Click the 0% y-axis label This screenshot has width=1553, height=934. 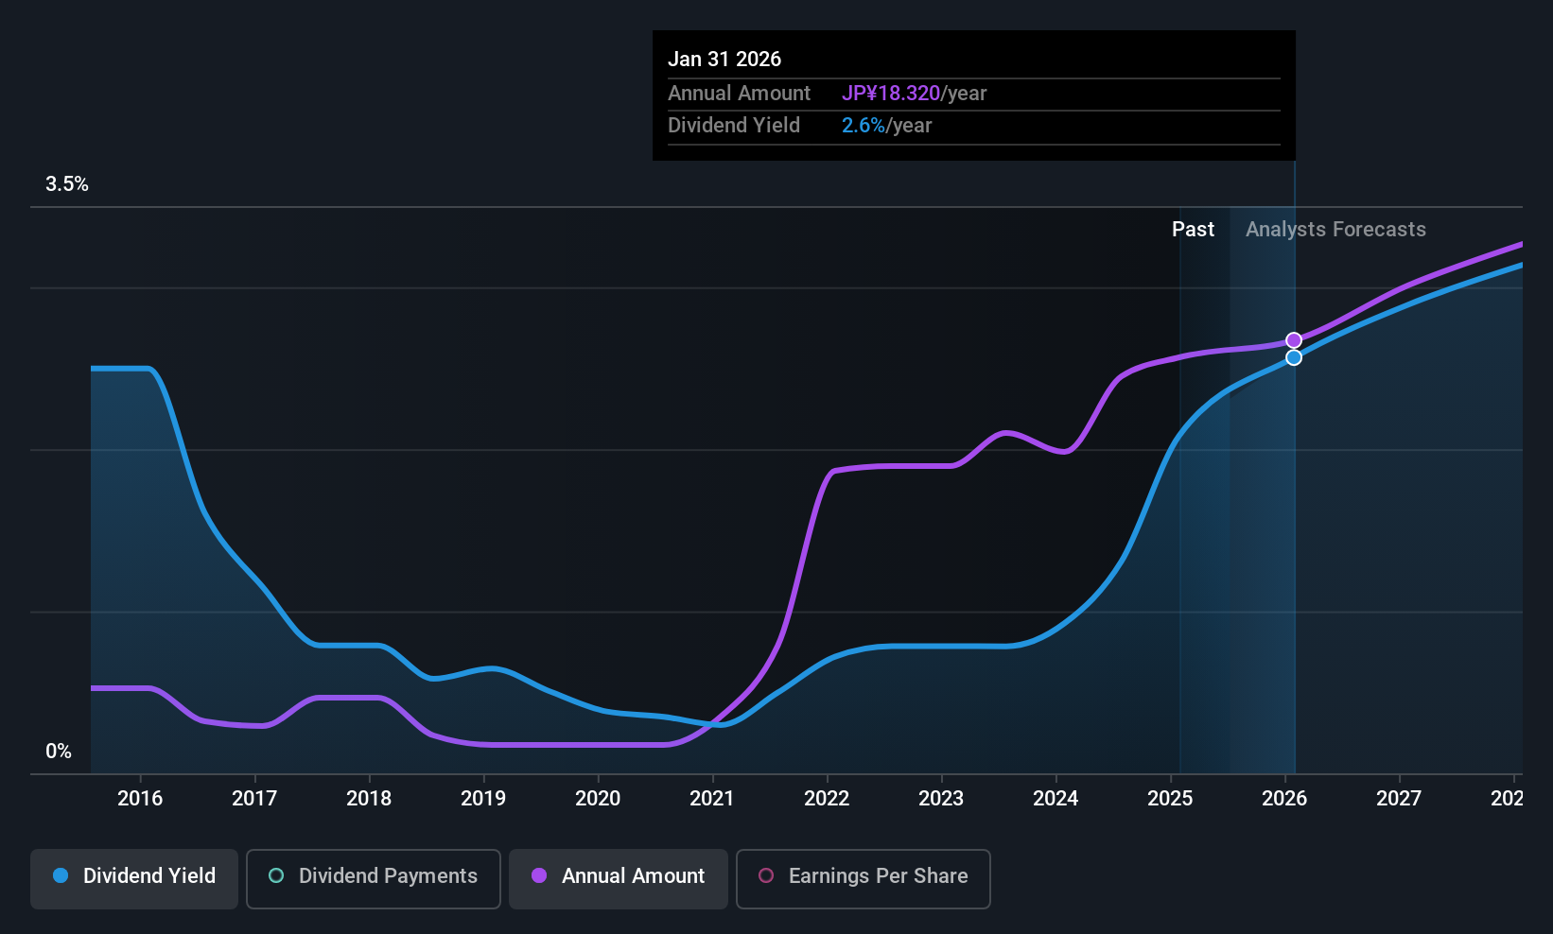coord(59,752)
